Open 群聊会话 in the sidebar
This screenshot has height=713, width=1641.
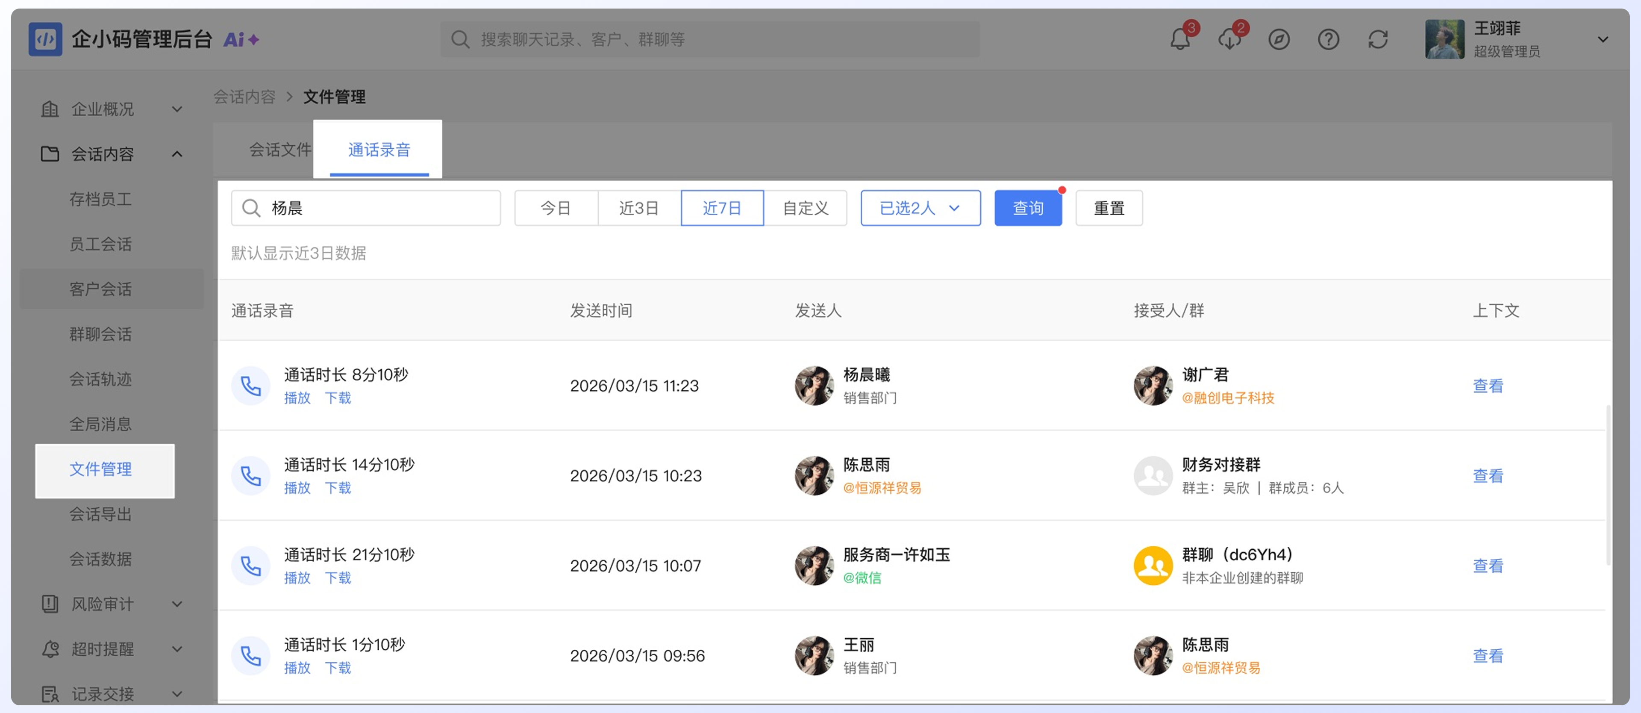(101, 334)
